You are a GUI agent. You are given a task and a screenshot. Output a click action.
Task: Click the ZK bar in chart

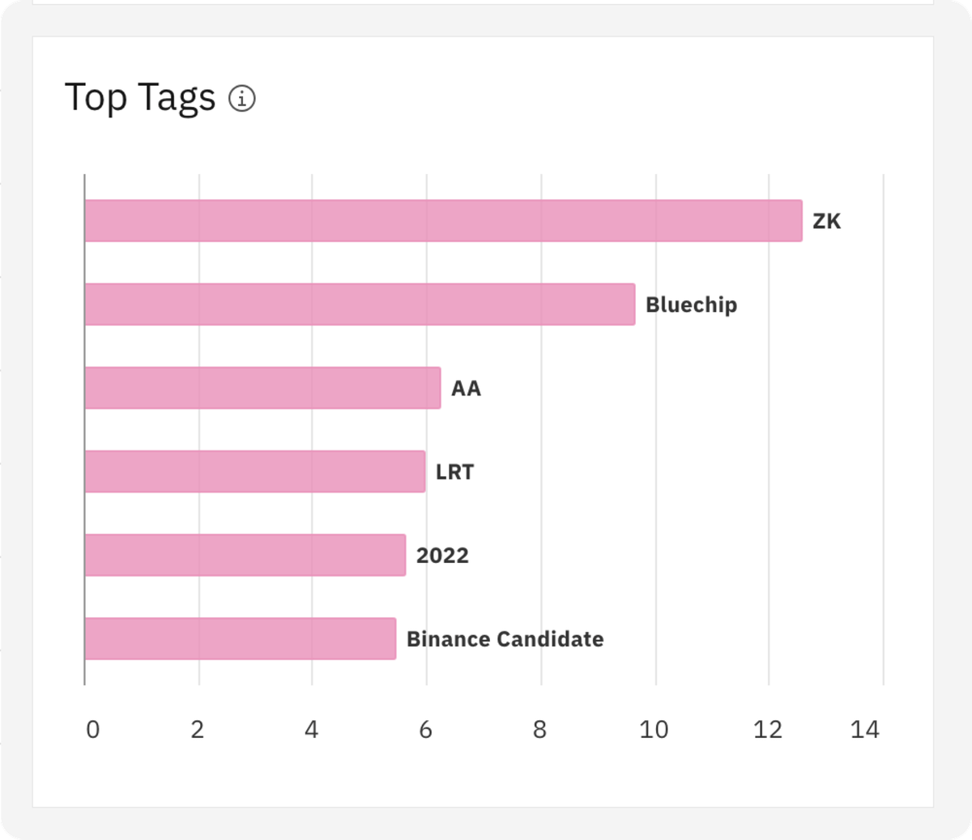point(443,221)
